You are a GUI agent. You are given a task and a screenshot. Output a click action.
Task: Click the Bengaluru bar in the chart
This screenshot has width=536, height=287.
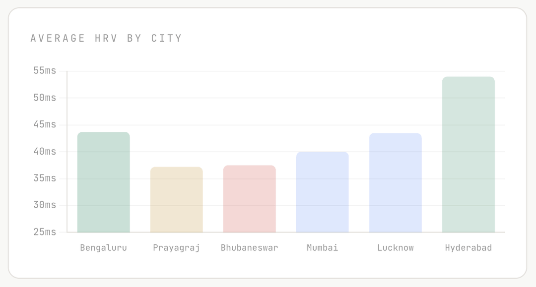[103, 182]
